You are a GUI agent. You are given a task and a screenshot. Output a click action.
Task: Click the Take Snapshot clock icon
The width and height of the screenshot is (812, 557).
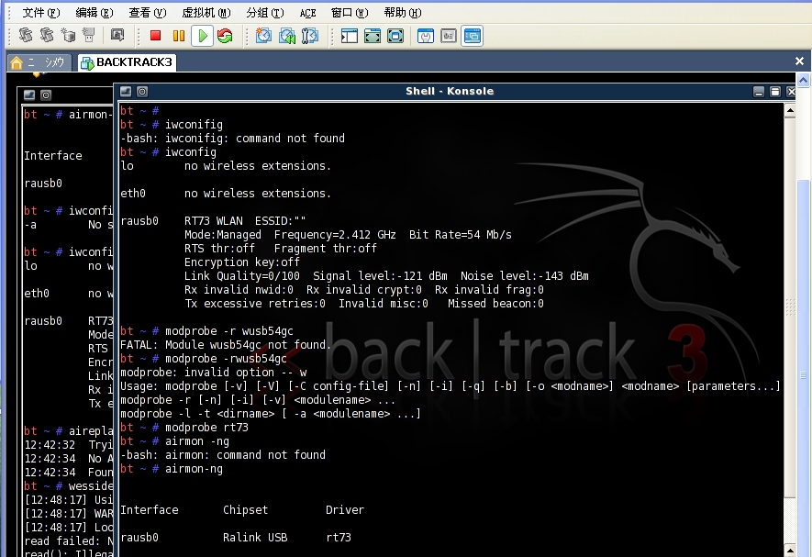coord(263,36)
